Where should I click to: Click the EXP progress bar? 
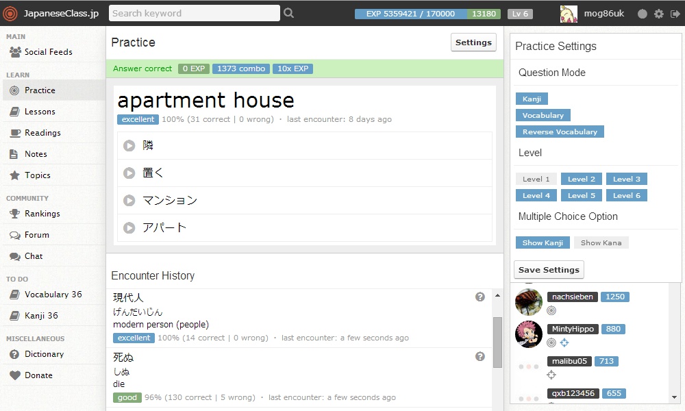point(411,14)
